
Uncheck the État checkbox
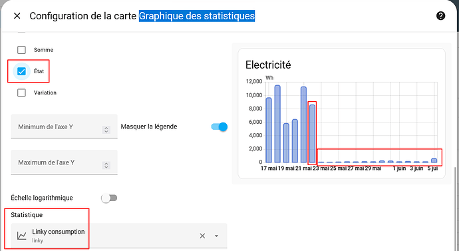(21, 71)
